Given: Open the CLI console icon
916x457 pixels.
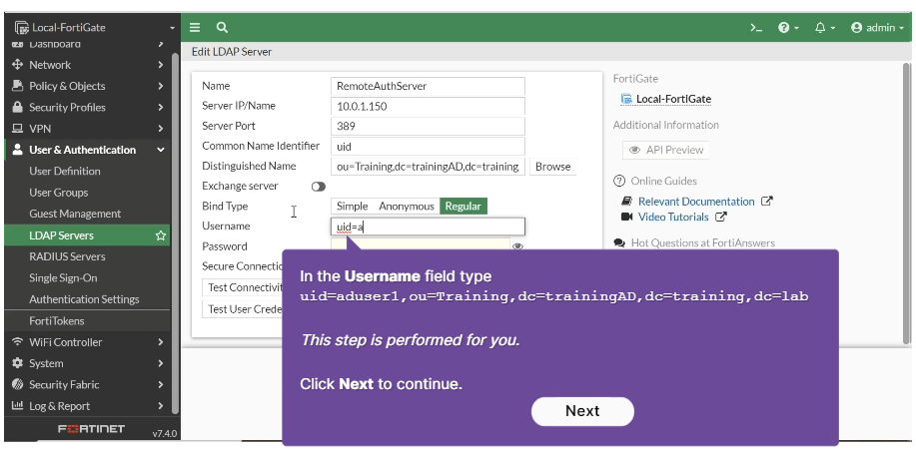Looking at the screenshot, I should click(756, 27).
